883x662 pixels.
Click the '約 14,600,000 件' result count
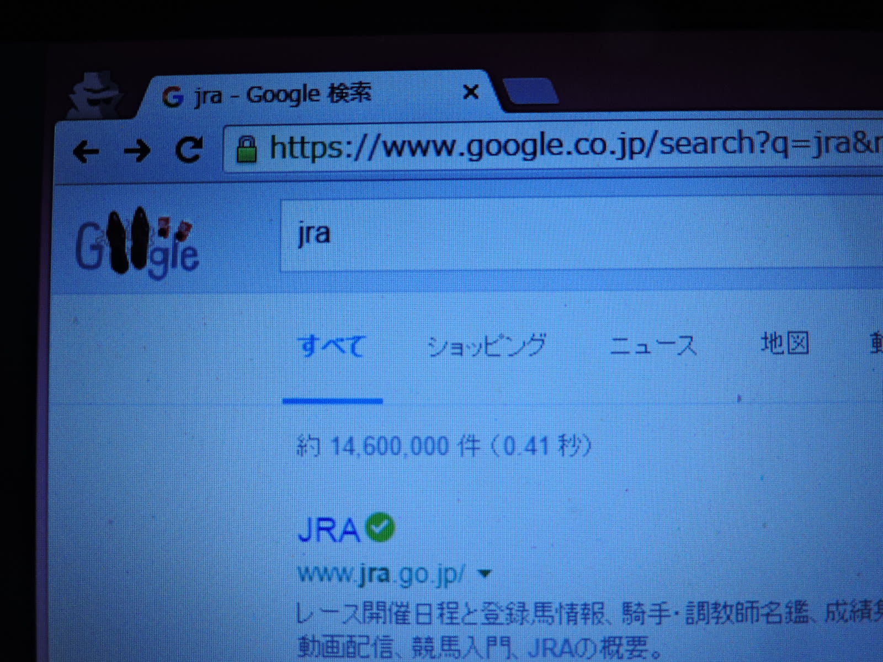389,446
